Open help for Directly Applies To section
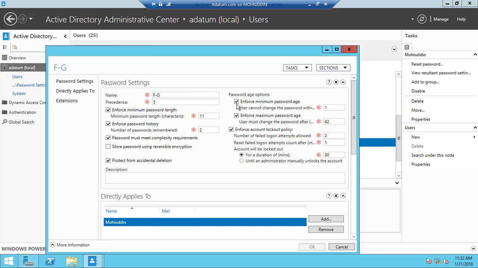The height and width of the screenshot is (268, 478). (x=329, y=196)
